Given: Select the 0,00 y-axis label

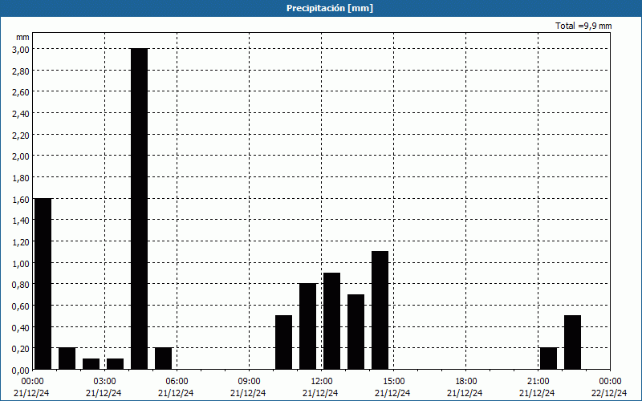Looking at the screenshot, I should click(21, 370).
